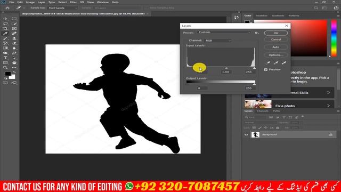Select the Type tool
Viewport: 341px width, 192px height.
[5, 58]
